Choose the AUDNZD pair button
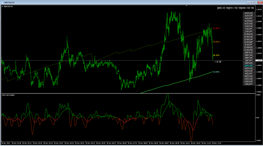 pos(249,21)
